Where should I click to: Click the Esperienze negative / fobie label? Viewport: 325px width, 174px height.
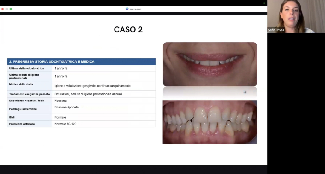(27, 101)
